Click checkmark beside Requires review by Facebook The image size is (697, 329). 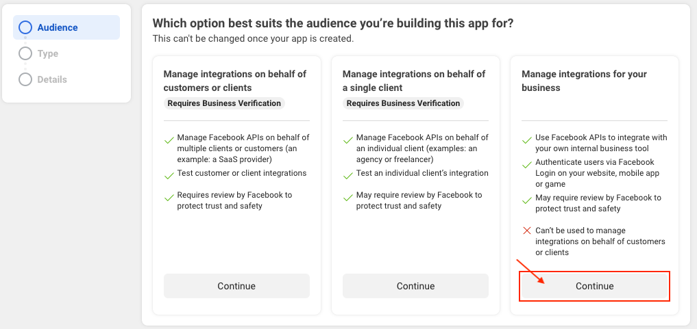pos(169,198)
